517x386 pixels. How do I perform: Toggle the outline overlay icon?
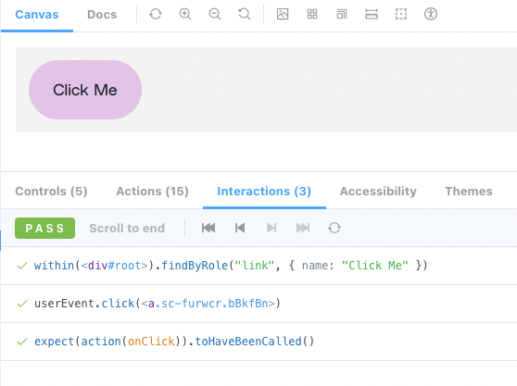coord(401,14)
